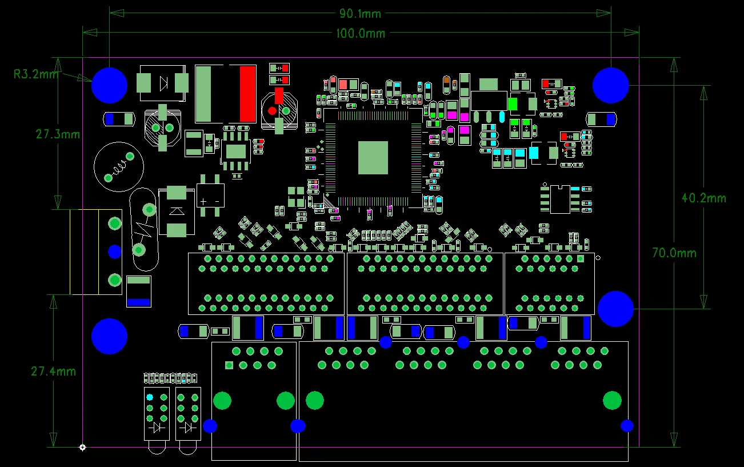The image size is (744, 467).
Task: Click the blue pin inside the yellow terminal block
Action: pyautogui.click(x=115, y=251)
